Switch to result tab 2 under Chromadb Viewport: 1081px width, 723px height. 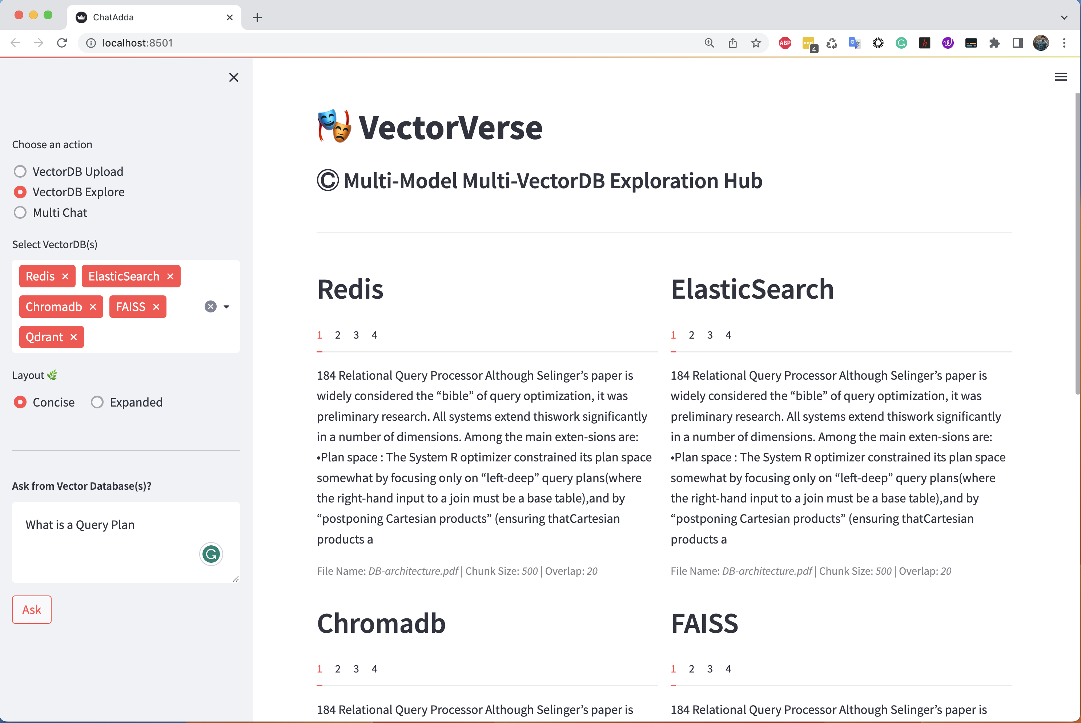click(x=338, y=669)
